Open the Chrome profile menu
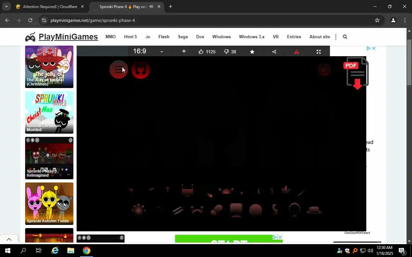Screen dimensions: 412x257 pyautogui.click(x=393, y=20)
